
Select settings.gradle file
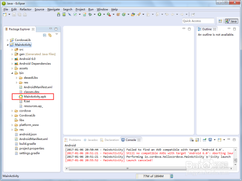pos(27,153)
